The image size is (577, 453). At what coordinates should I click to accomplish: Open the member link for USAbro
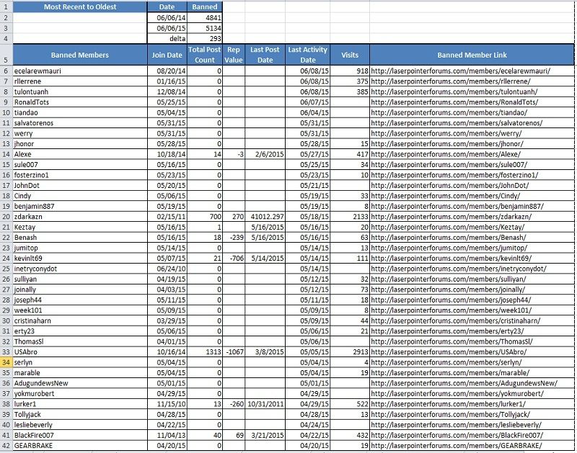pyautogui.click(x=449, y=352)
